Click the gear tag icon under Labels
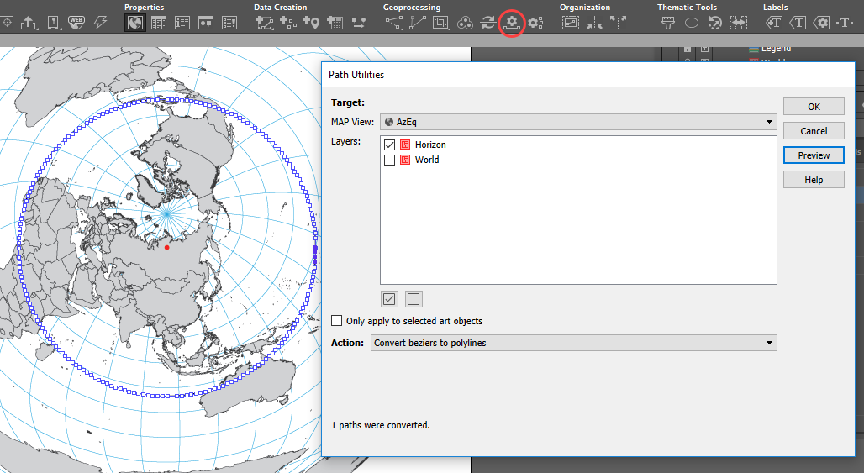 pyautogui.click(x=822, y=23)
